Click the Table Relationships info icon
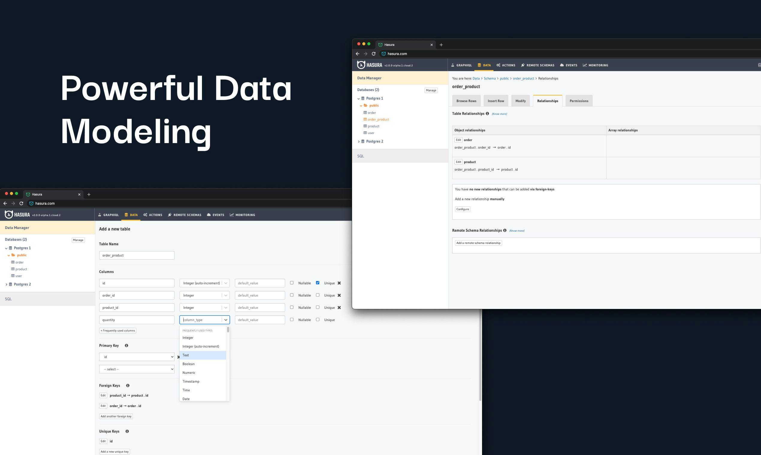The width and height of the screenshot is (761, 455). point(487,113)
